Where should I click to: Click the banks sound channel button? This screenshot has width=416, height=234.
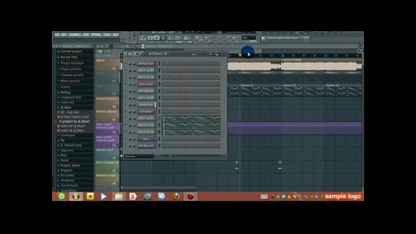tap(146, 84)
